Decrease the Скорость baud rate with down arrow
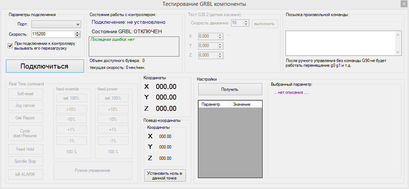Image resolution: width=409 pixels, height=189 pixels. pos(77,36)
